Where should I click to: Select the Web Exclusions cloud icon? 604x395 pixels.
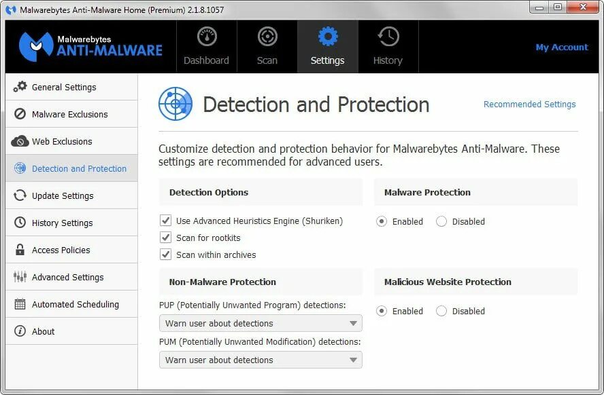coord(19,141)
